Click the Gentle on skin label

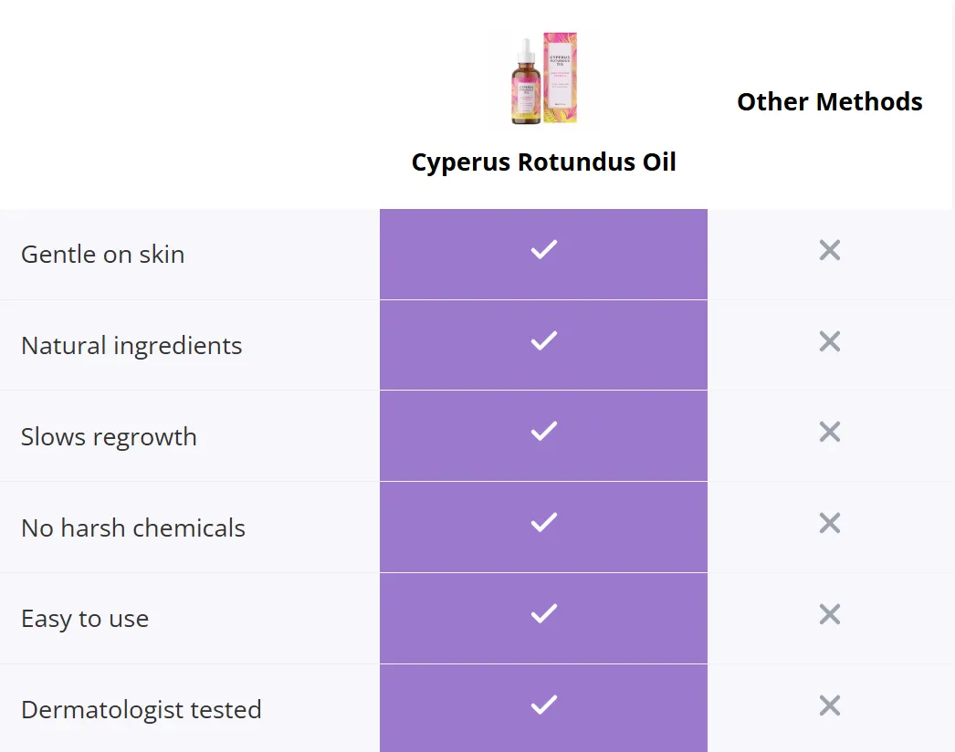(x=103, y=255)
